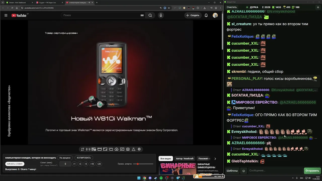Image resolution: width=322 pixels, height=181 pixels.
Task: Open YouTube notifications bell
Action: [206, 15]
